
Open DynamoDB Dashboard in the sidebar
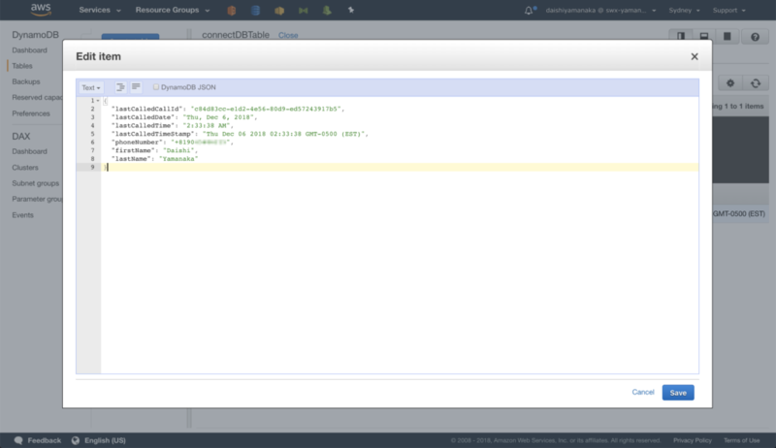pyautogui.click(x=30, y=50)
